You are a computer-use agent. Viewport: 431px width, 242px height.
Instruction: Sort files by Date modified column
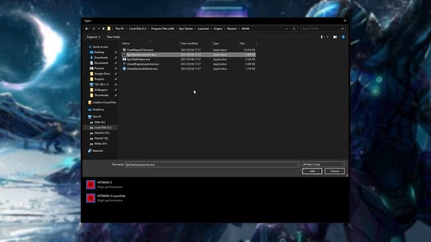pos(195,43)
